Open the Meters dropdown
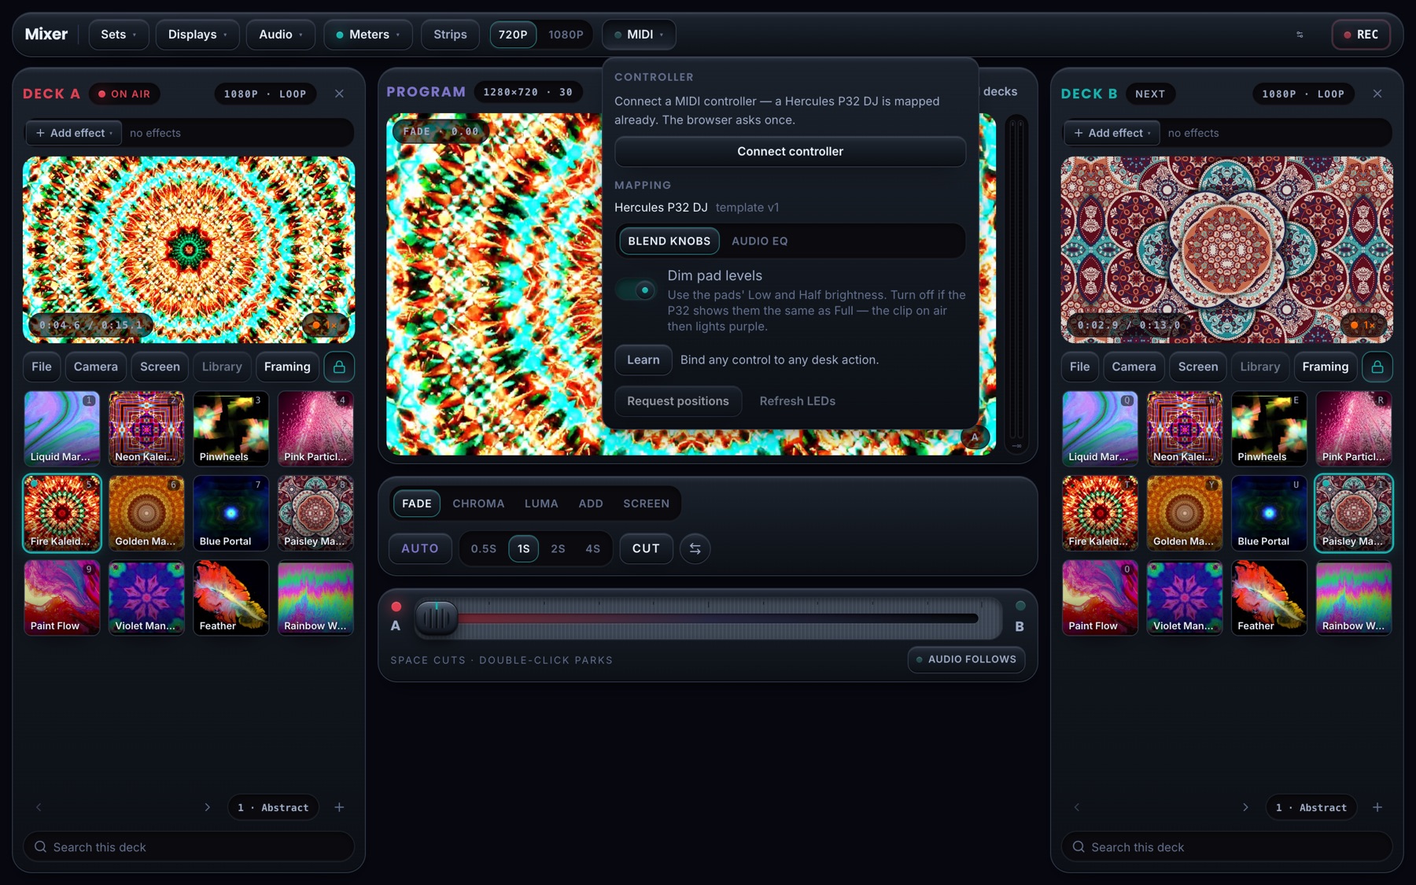The height and width of the screenshot is (885, 1416). click(368, 35)
